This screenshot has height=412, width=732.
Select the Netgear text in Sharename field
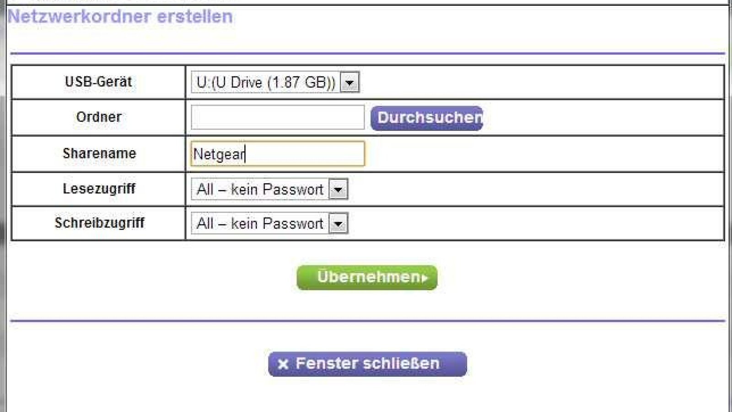coord(219,154)
